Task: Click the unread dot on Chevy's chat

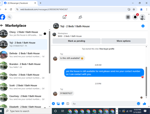Action: (45, 34)
